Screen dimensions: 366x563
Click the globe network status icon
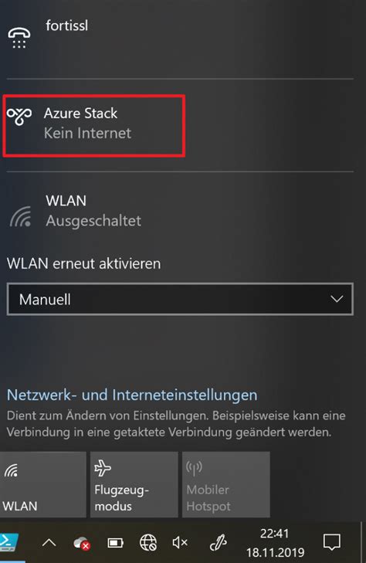pyautogui.click(x=148, y=542)
